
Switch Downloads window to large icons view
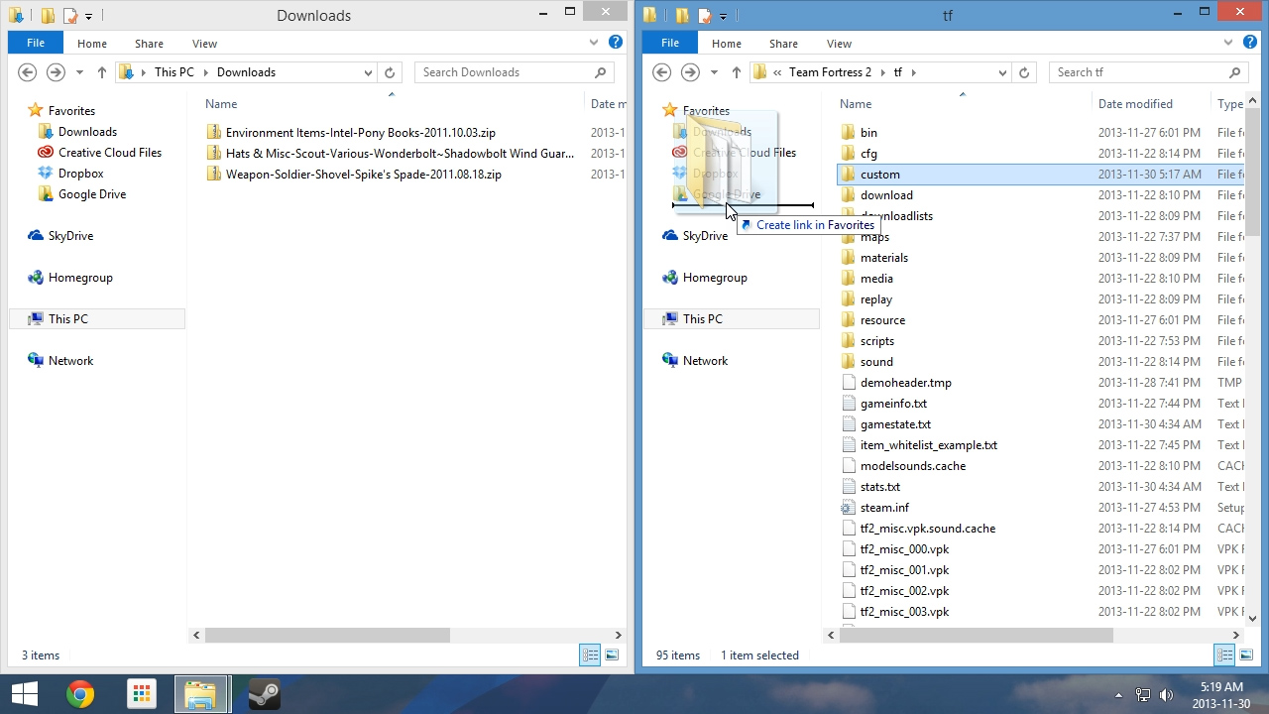pyautogui.click(x=612, y=654)
